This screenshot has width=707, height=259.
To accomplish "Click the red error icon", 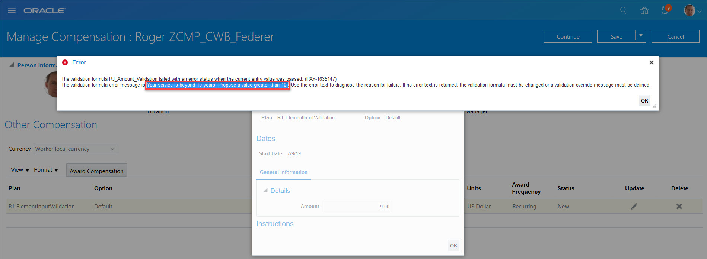I will [65, 62].
